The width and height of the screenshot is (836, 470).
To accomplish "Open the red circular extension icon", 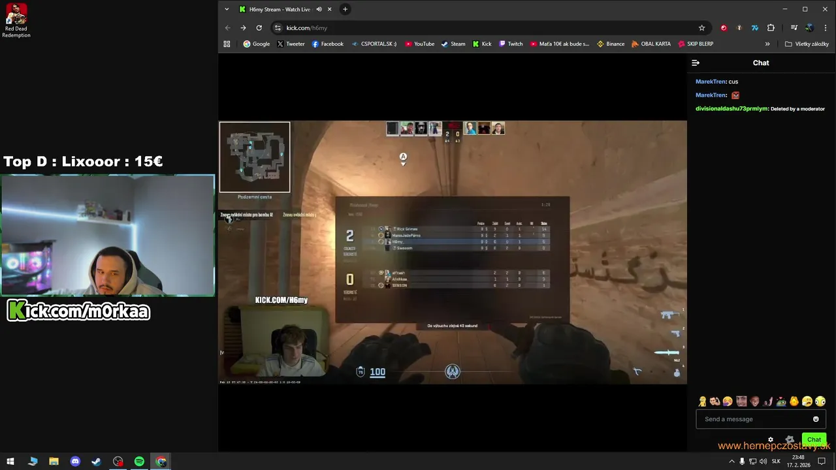I will pyautogui.click(x=724, y=28).
